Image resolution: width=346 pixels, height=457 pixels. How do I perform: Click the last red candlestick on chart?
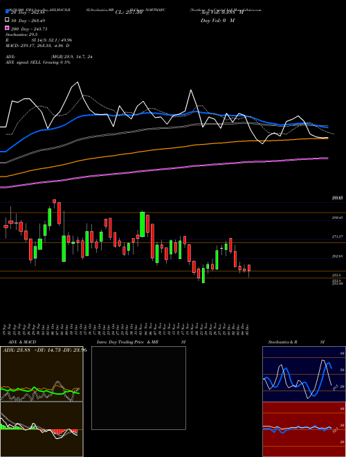tap(249, 268)
